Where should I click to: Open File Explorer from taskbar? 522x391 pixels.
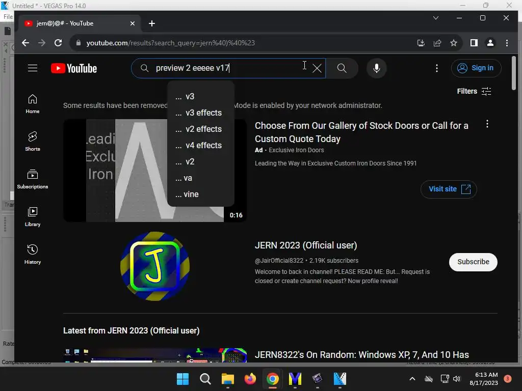pos(228,379)
